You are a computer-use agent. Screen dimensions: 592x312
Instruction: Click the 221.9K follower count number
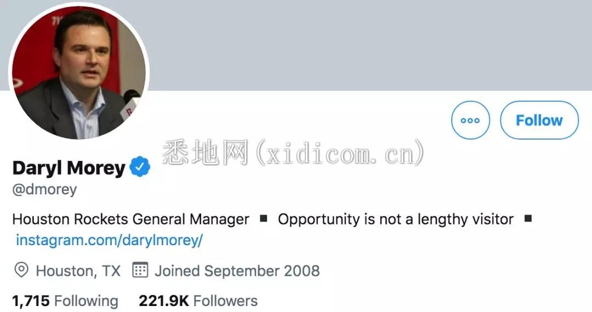164,301
